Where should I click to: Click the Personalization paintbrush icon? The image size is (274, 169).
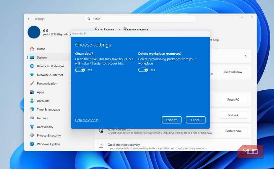pos(32,84)
